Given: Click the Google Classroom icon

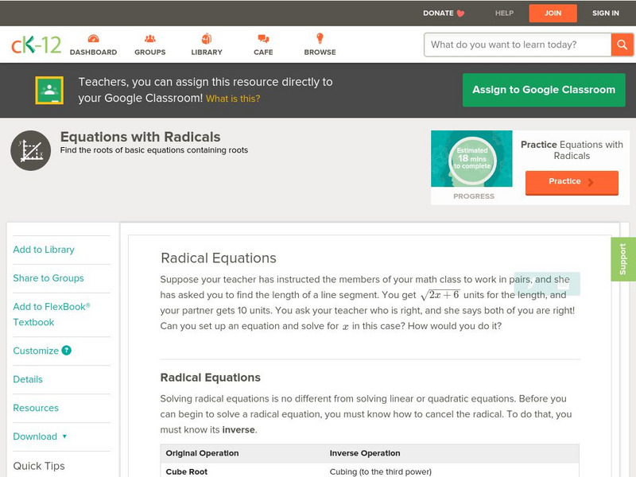Looking at the screenshot, I should [x=49, y=90].
